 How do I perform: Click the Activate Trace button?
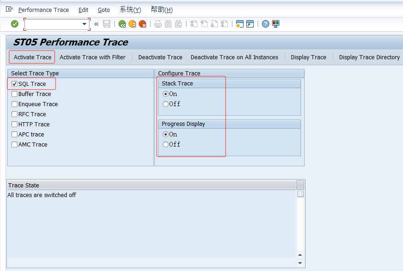click(32, 57)
